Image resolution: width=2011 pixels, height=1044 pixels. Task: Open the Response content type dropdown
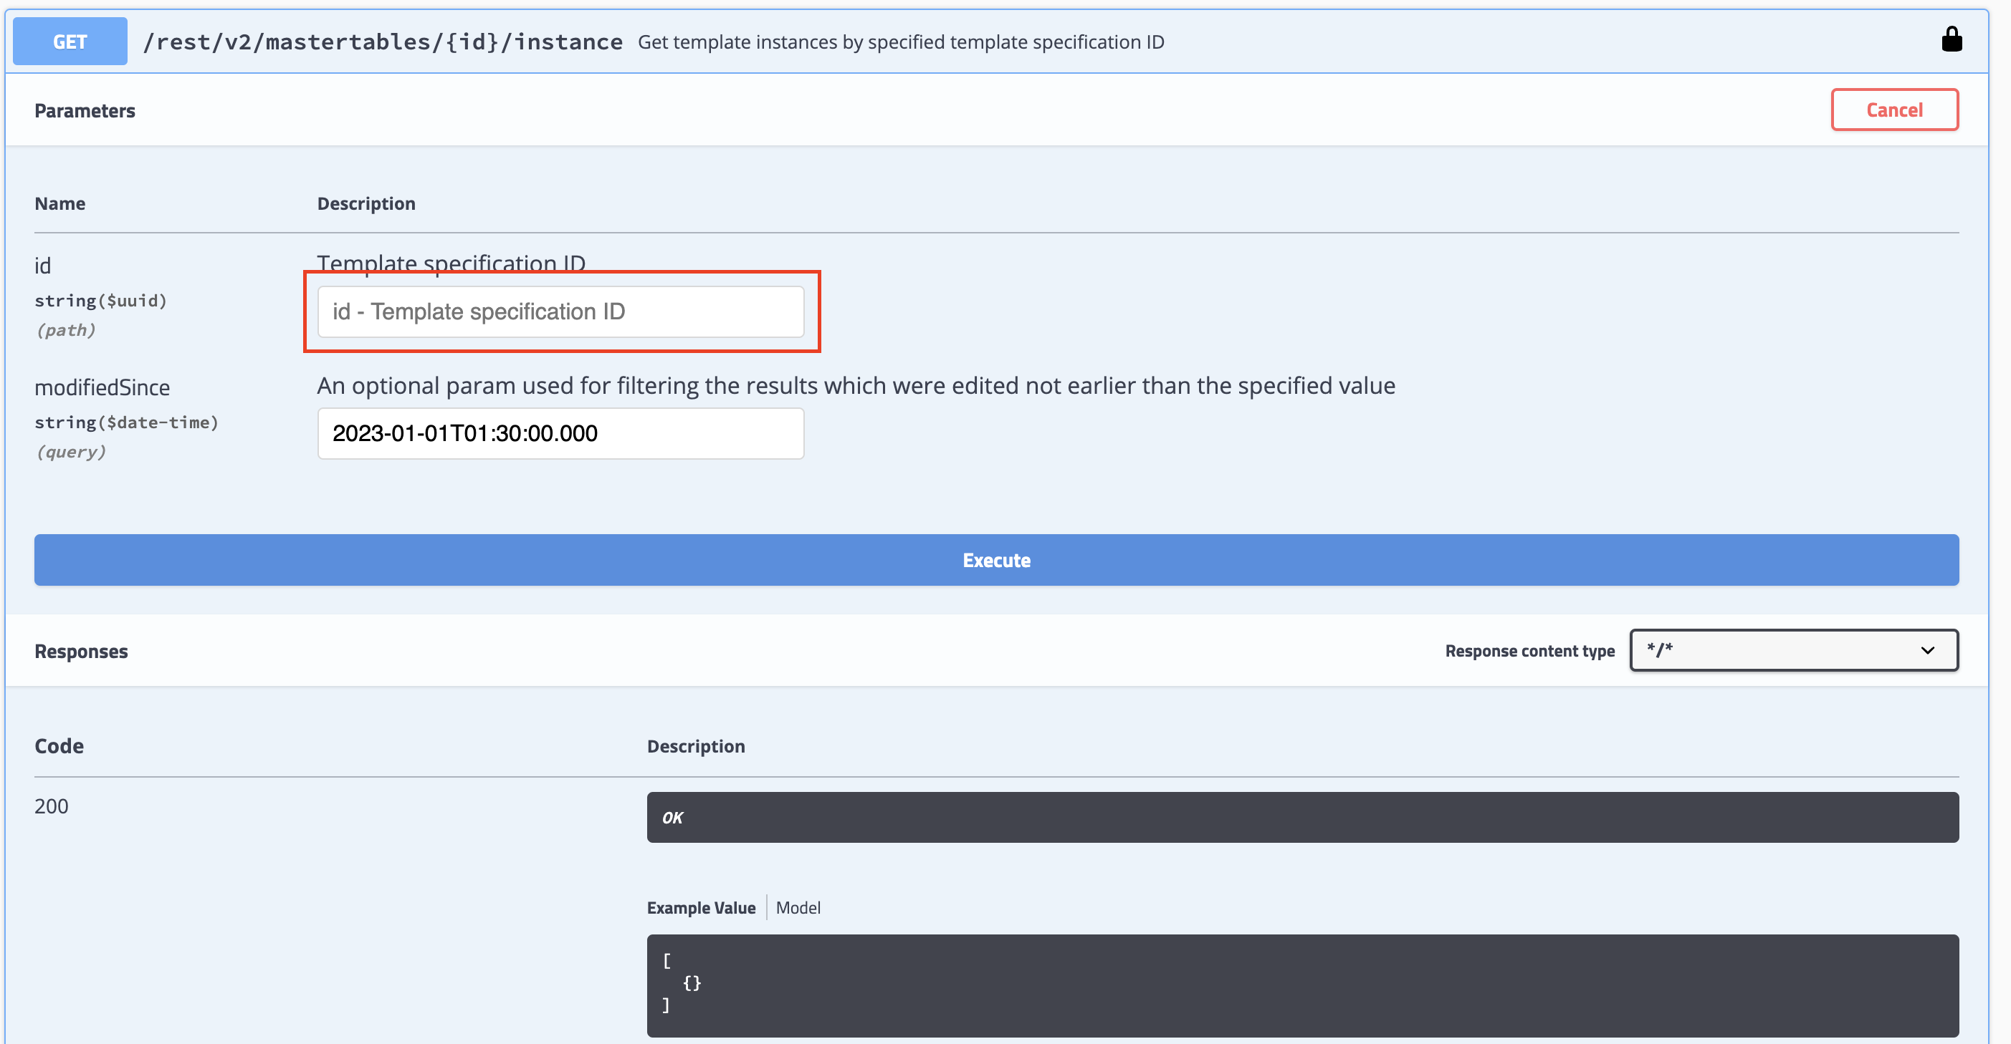click(1792, 650)
